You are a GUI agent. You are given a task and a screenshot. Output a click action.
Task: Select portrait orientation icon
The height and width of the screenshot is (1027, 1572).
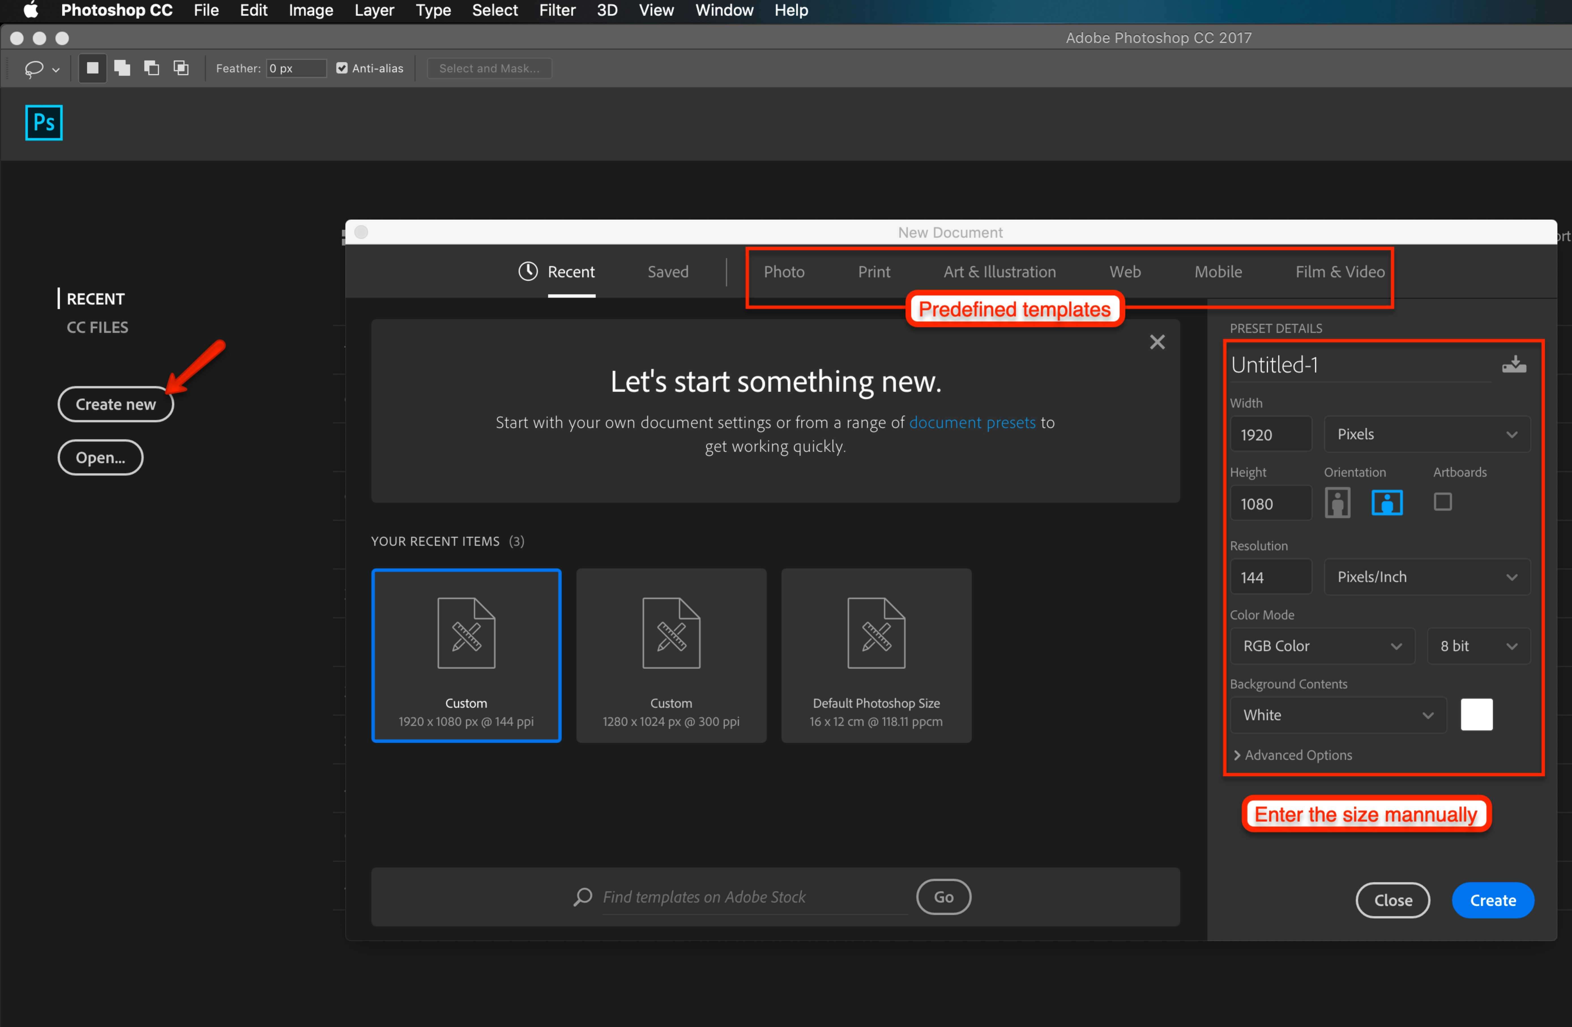[x=1338, y=503]
